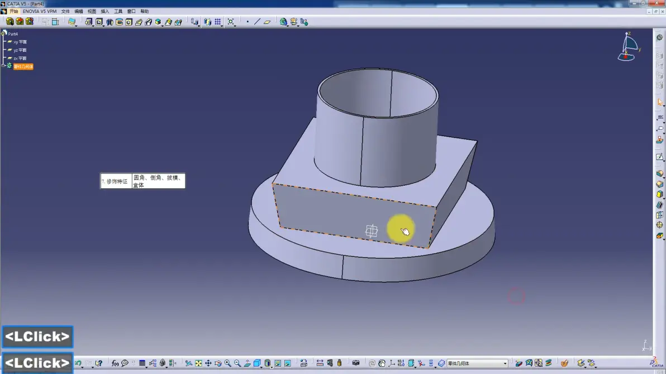Open the 文件 (File) menu
Image resolution: width=666 pixels, height=374 pixels.
coord(65,12)
